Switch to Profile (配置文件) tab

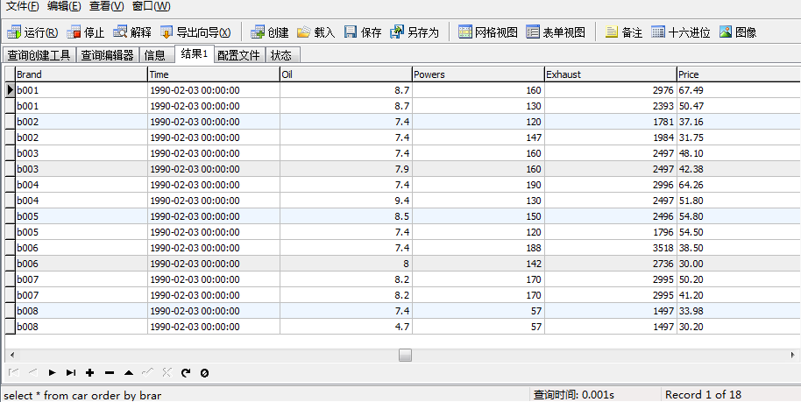pyautogui.click(x=238, y=55)
